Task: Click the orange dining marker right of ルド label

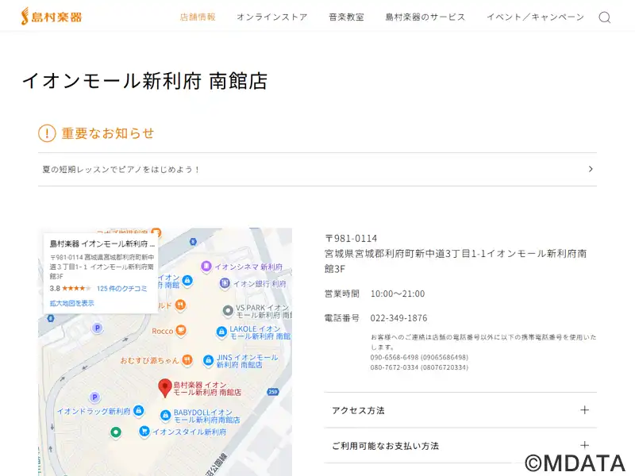Action: 181,305
